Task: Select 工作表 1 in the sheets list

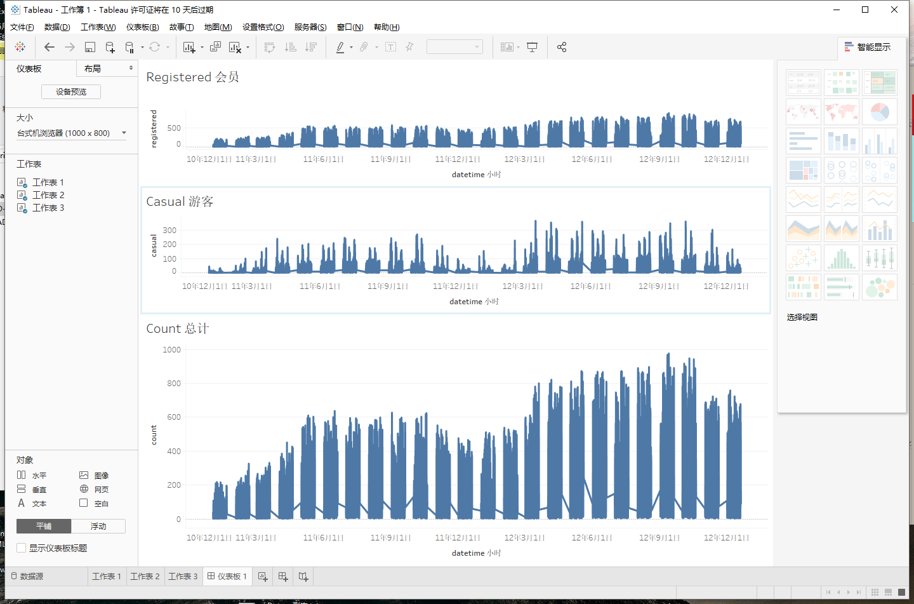Action: pyautogui.click(x=48, y=182)
